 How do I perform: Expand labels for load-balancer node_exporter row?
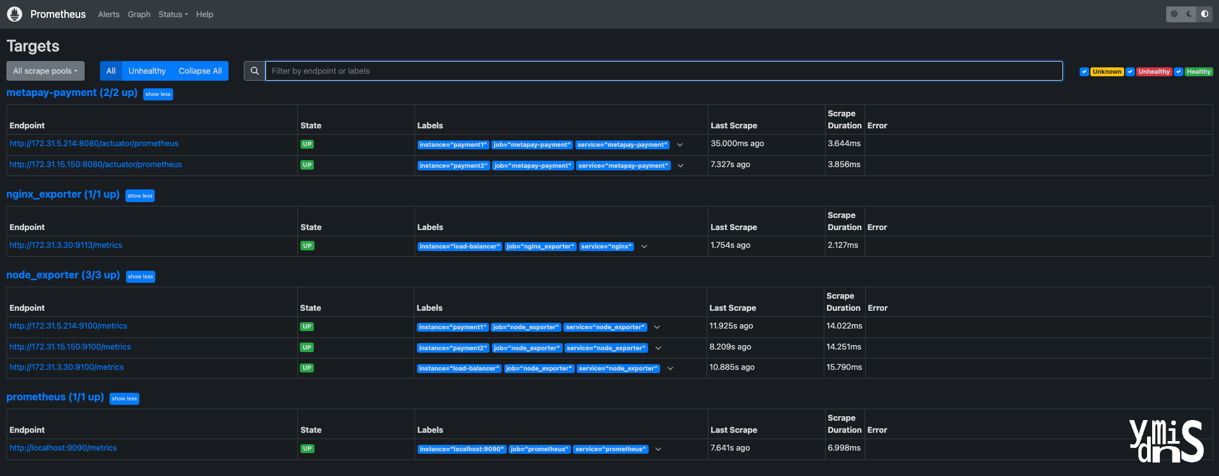click(x=670, y=369)
